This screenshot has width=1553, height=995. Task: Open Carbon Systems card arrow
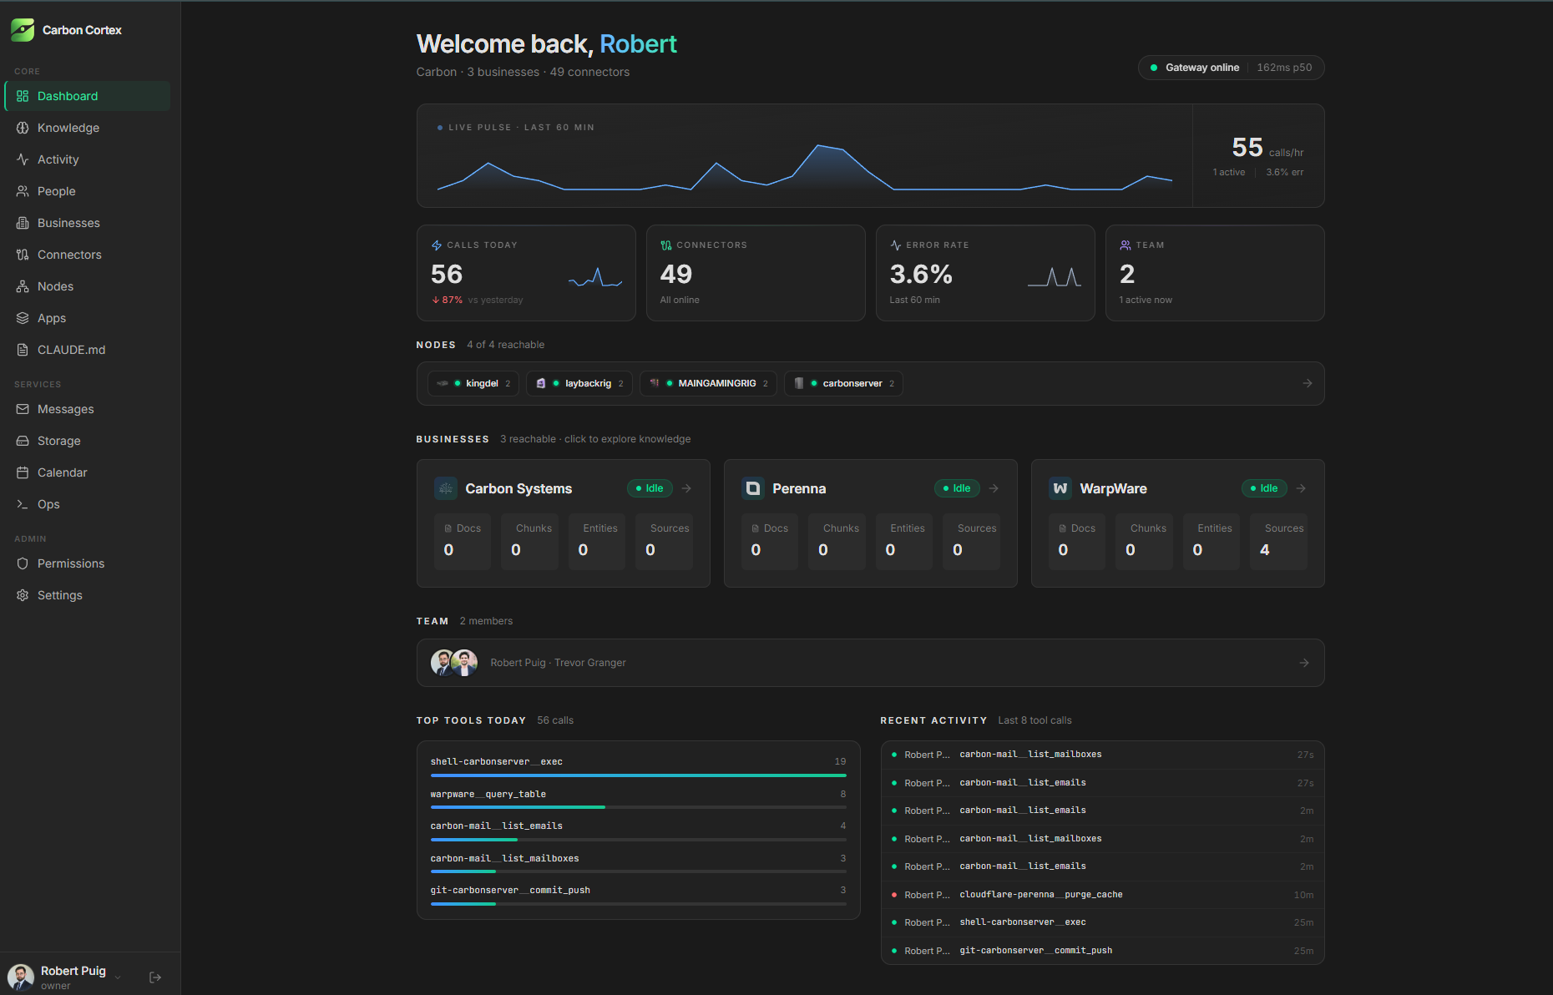click(x=686, y=488)
